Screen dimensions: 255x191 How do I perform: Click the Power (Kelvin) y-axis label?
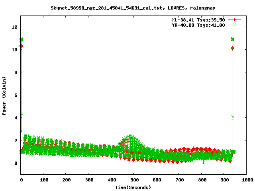4,95
